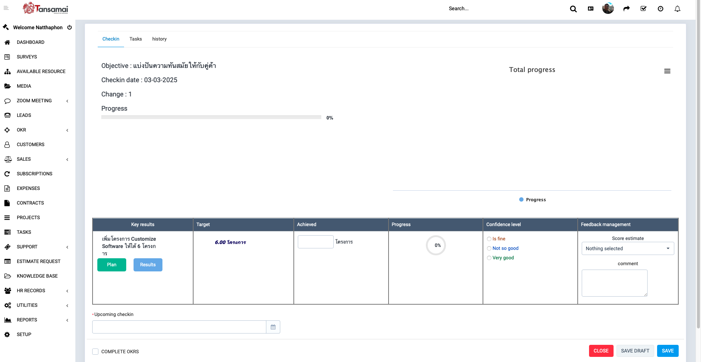Select the 'Very good' confidence level

coord(489,258)
